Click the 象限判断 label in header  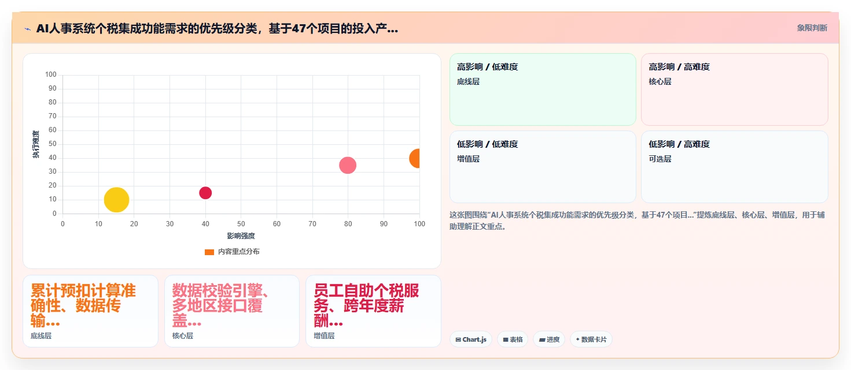point(812,28)
